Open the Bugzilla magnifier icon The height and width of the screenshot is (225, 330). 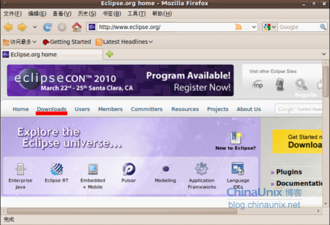301,84
